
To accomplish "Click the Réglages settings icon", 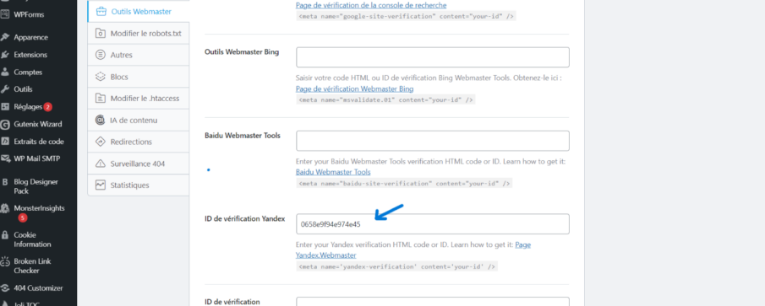I will pyautogui.click(x=5, y=106).
